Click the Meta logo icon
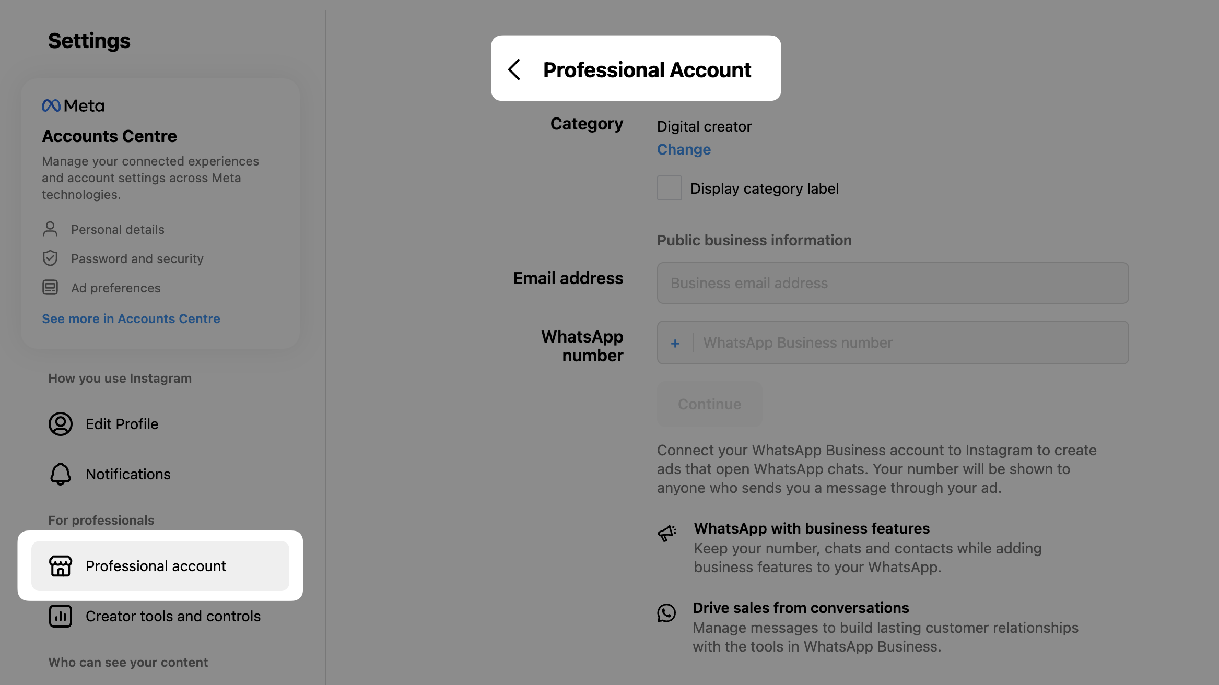 (51, 106)
